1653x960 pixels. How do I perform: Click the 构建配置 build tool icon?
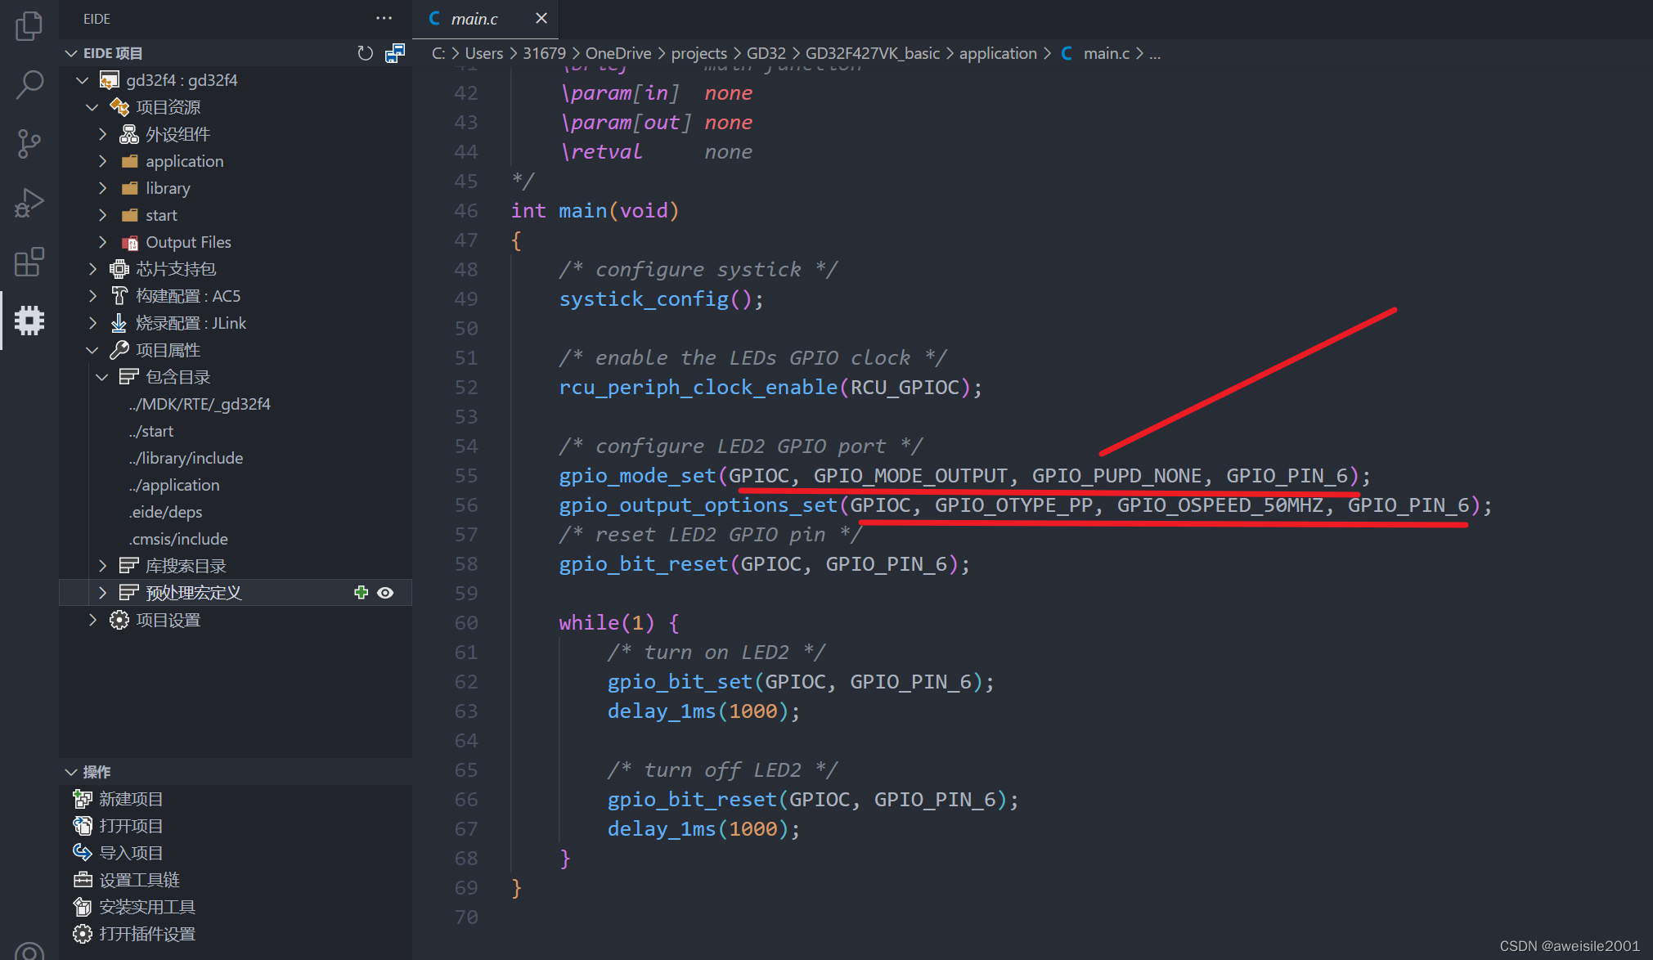pyautogui.click(x=119, y=296)
